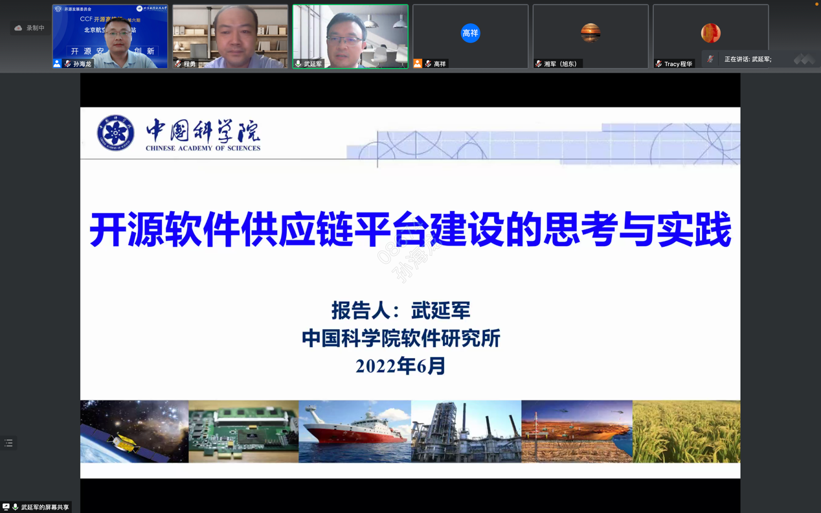The image size is (821, 513).
Task: Click the screen share icon at bottom left
Action: point(6,507)
